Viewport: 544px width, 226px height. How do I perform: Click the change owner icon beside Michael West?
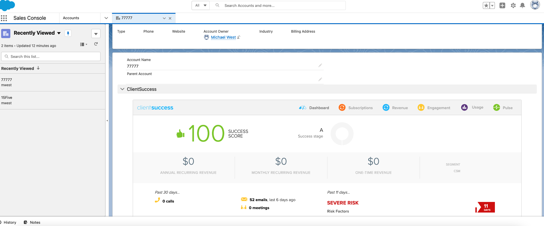pyautogui.click(x=239, y=37)
